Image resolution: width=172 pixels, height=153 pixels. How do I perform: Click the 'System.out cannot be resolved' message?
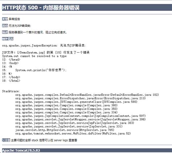34,56
